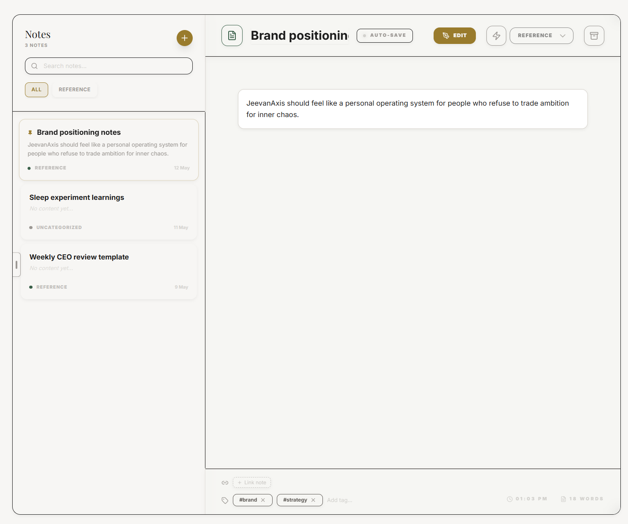Select the REFERENCE filter tab
This screenshot has height=524, width=628.
[74, 90]
